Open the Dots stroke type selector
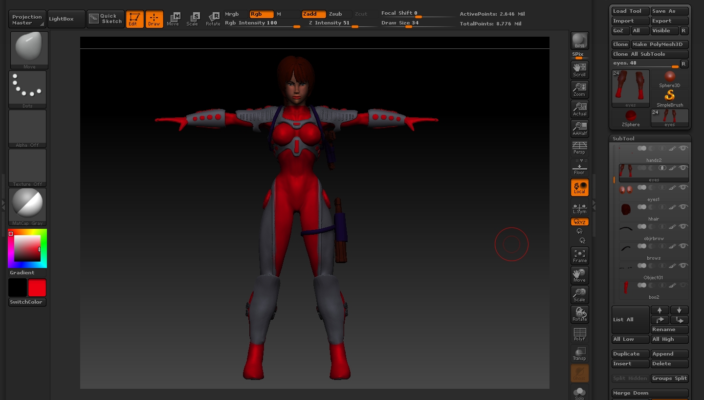This screenshot has width=704, height=400. [27, 89]
